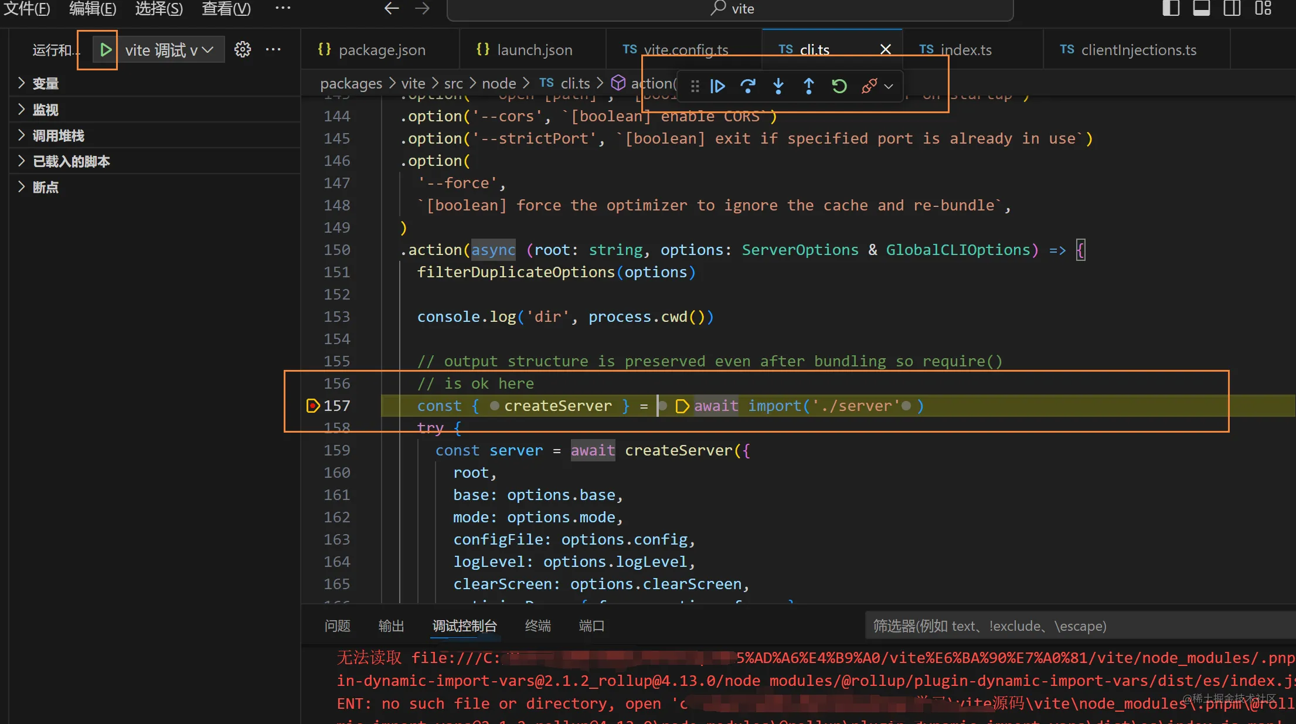Open the 问题 panel tab

pyautogui.click(x=337, y=626)
